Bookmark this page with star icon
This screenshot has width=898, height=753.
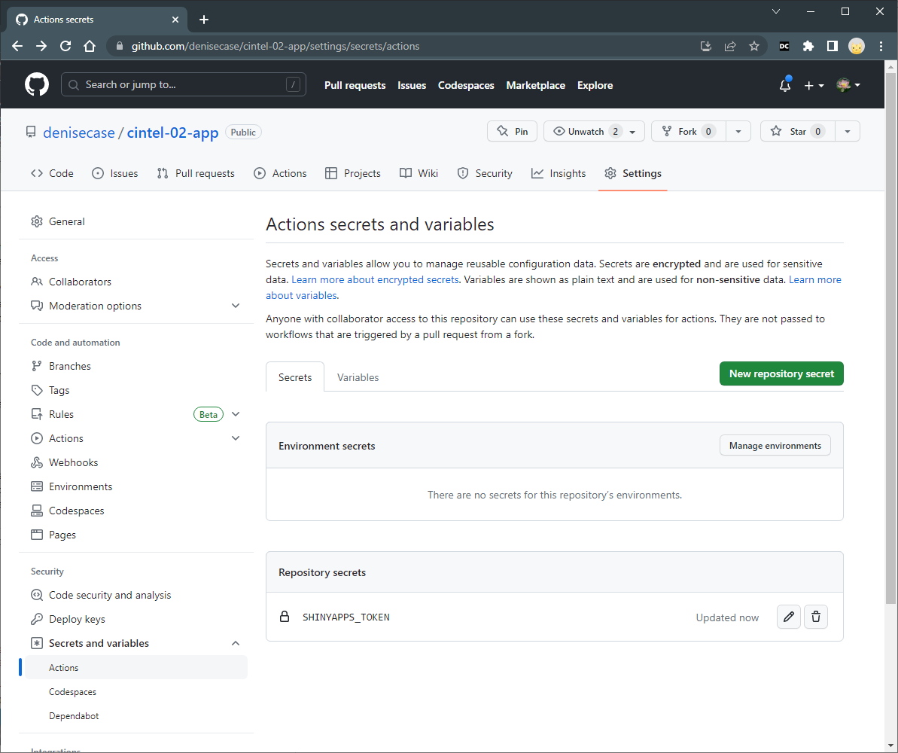754,47
